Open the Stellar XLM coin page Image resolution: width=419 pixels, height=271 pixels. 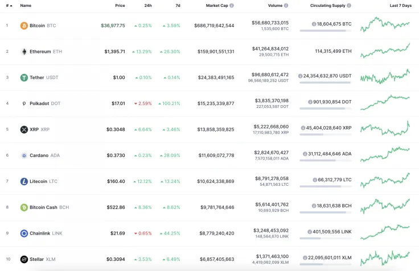coord(43,259)
